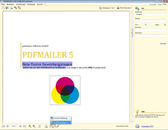Click the Auswahl-Werkzeug text icon
The image size is (168, 130).
[x=52, y=118]
